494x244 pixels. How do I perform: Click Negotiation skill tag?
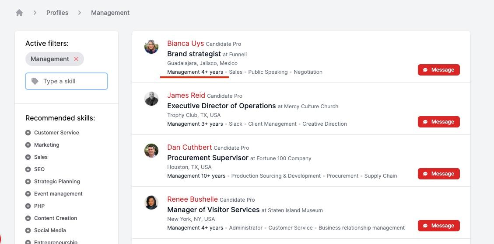click(x=308, y=72)
